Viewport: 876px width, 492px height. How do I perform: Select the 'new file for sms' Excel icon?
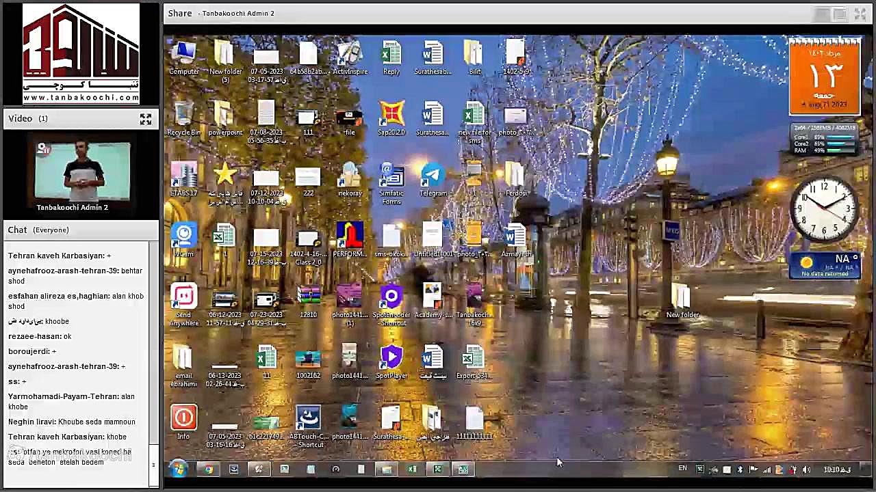coord(474,123)
